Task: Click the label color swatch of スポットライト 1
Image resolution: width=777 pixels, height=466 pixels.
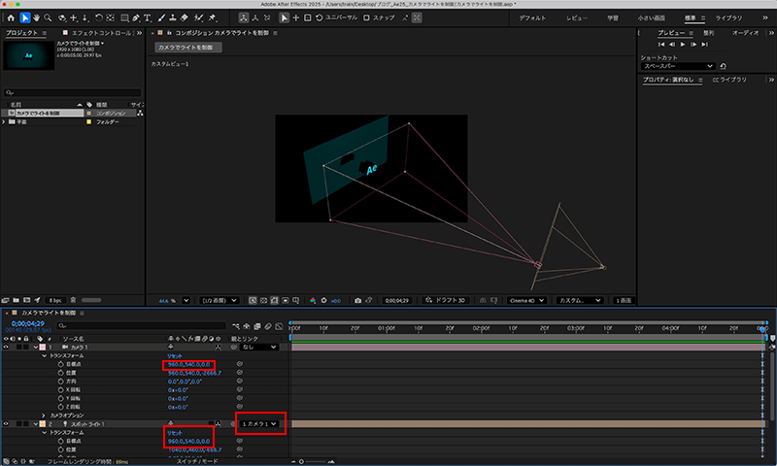Action: 41,424
